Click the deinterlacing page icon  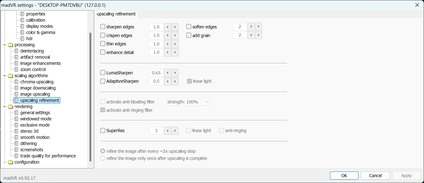pyautogui.click(x=16, y=51)
